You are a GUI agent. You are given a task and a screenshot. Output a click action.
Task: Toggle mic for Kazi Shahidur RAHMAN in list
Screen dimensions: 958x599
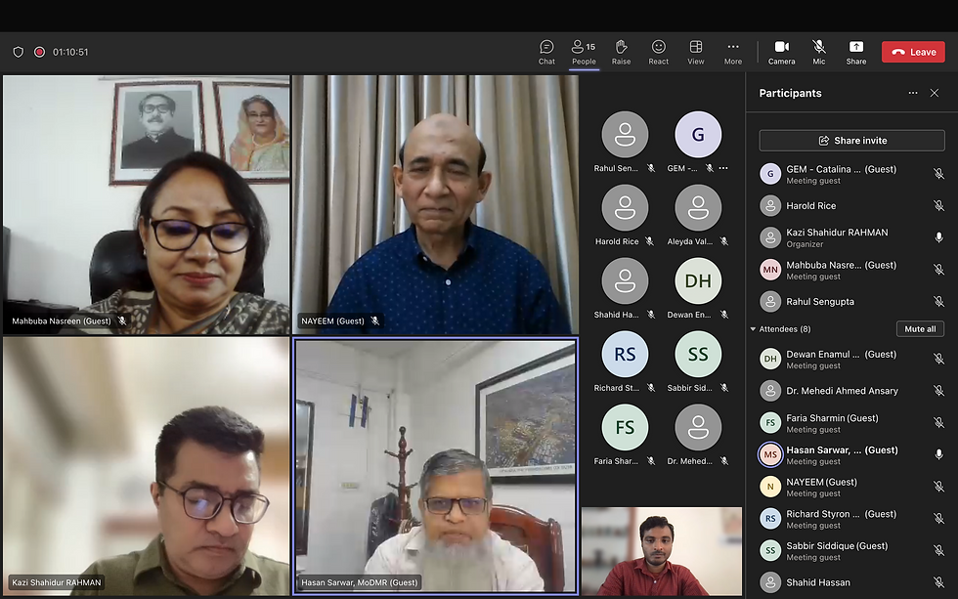pyautogui.click(x=938, y=237)
